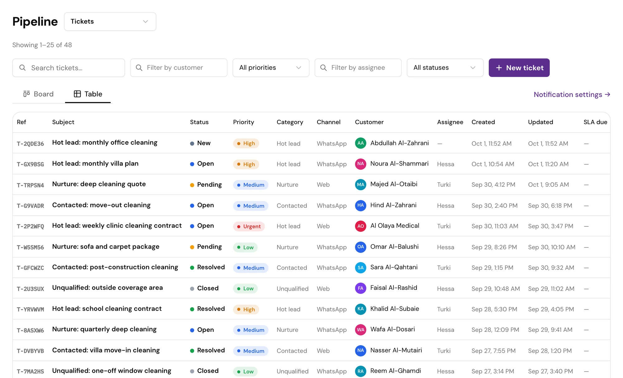This screenshot has width=623, height=378.
Task: Click Khalid Al-Subaie's KA avatar
Action: pyautogui.click(x=361, y=309)
